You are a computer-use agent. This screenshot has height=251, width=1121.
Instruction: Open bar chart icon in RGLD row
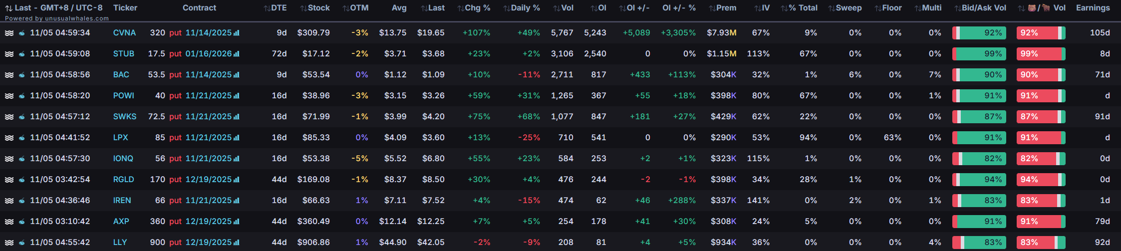pos(237,180)
